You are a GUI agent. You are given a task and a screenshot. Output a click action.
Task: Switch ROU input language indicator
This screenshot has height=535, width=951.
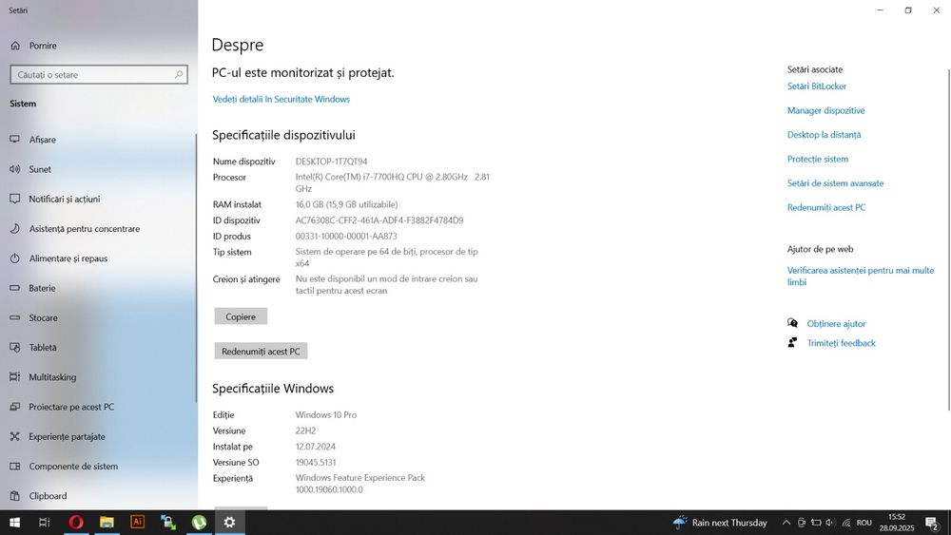tap(864, 523)
